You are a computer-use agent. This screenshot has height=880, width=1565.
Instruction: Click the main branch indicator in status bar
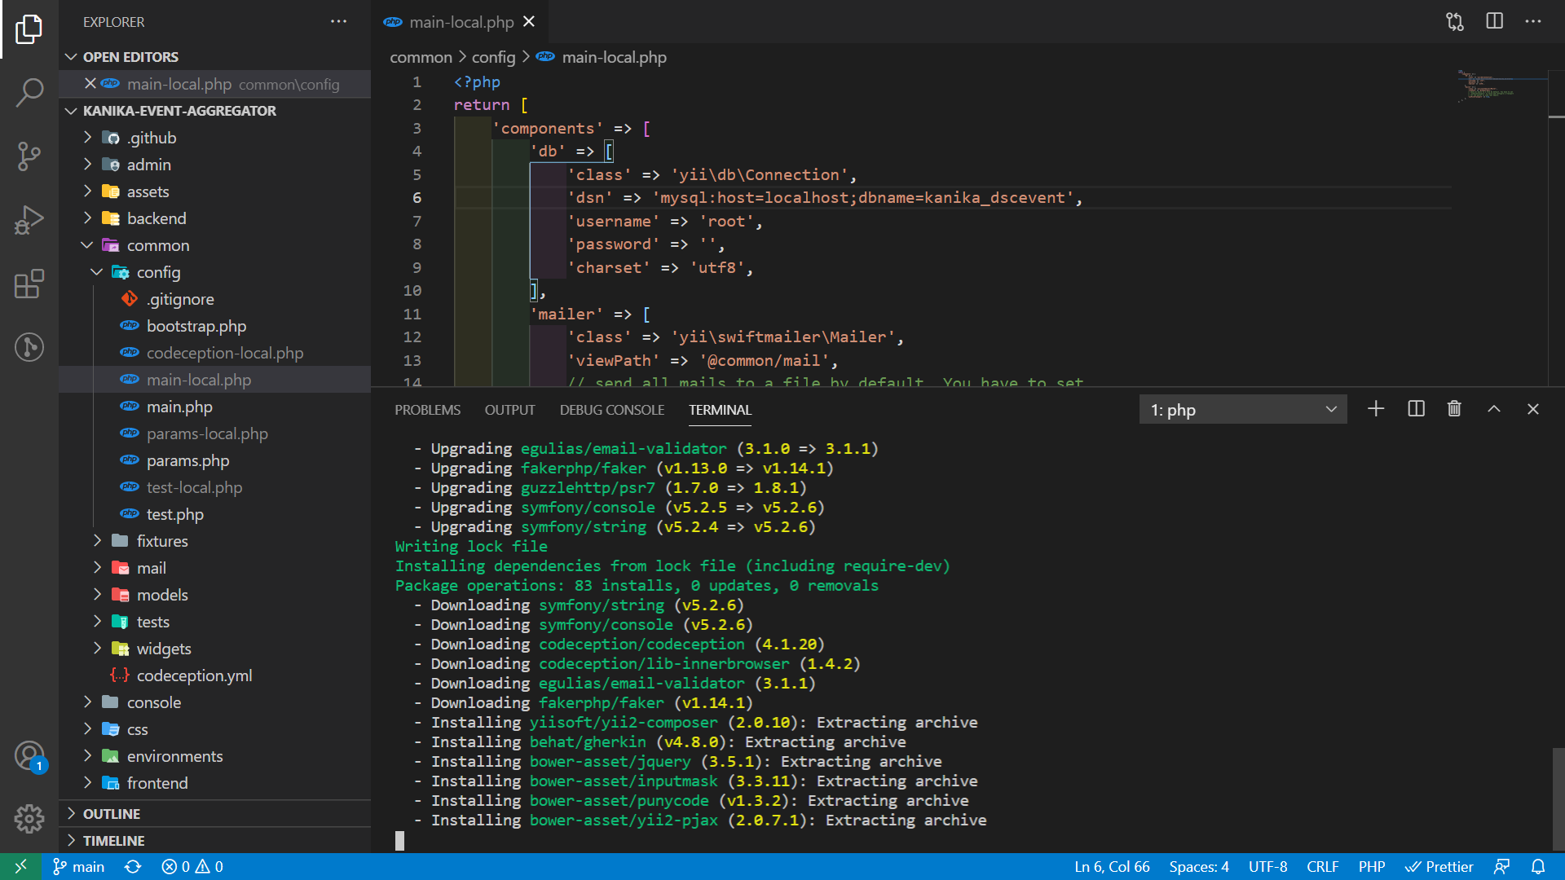pos(79,867)
